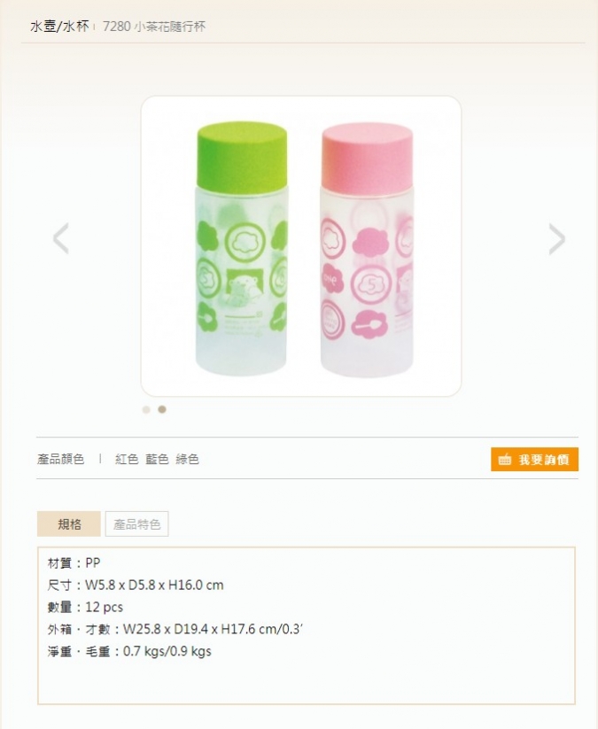
Task: Open the 產品特色 tab
Action: [136, 524]
